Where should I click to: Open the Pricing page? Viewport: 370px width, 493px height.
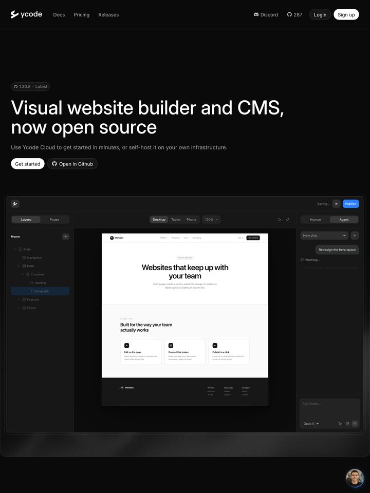[x=82, y=15]
